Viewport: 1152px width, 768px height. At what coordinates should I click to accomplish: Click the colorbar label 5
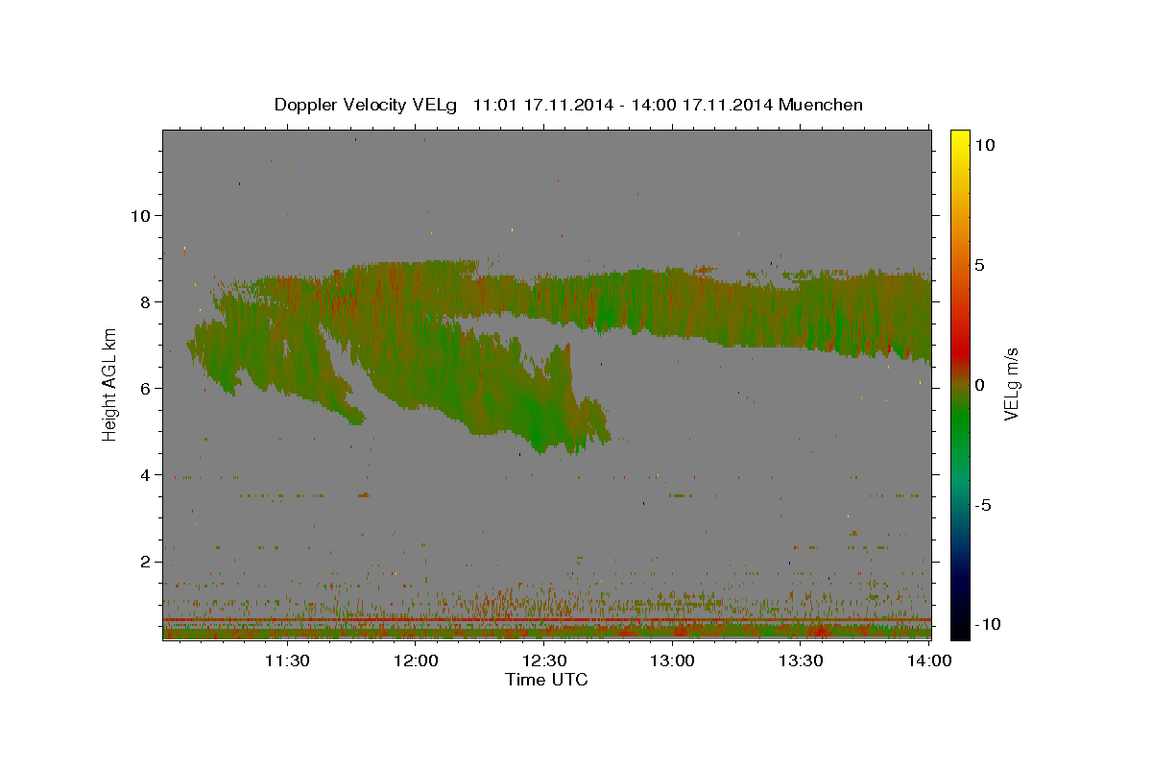pos(979,265)
